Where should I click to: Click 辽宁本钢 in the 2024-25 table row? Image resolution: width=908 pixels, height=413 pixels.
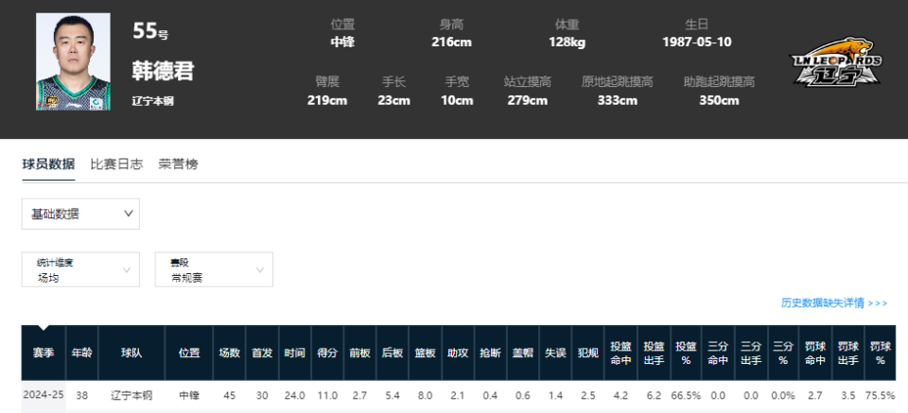131,395
